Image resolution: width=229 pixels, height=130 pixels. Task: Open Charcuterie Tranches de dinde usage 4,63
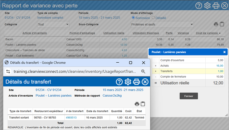click(x=124, y=50)
